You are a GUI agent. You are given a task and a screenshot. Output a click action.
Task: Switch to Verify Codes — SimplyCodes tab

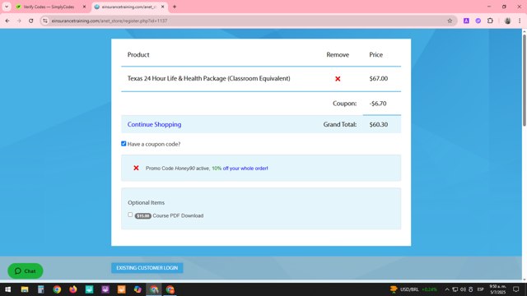pos(49,7)
